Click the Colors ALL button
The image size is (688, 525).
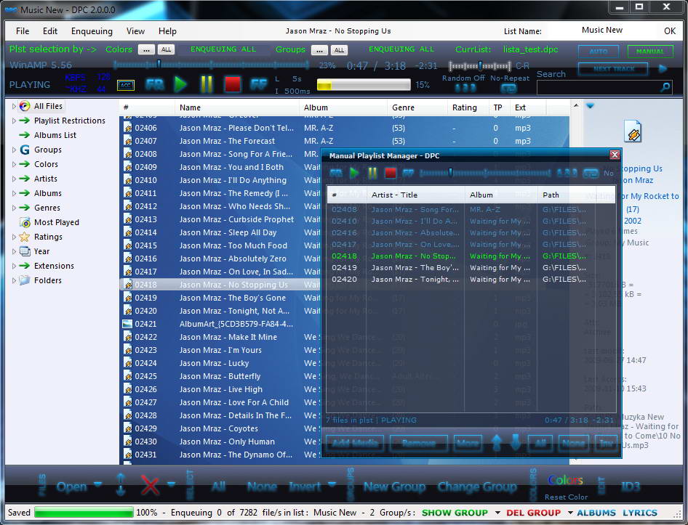click(x=166, y=49)
